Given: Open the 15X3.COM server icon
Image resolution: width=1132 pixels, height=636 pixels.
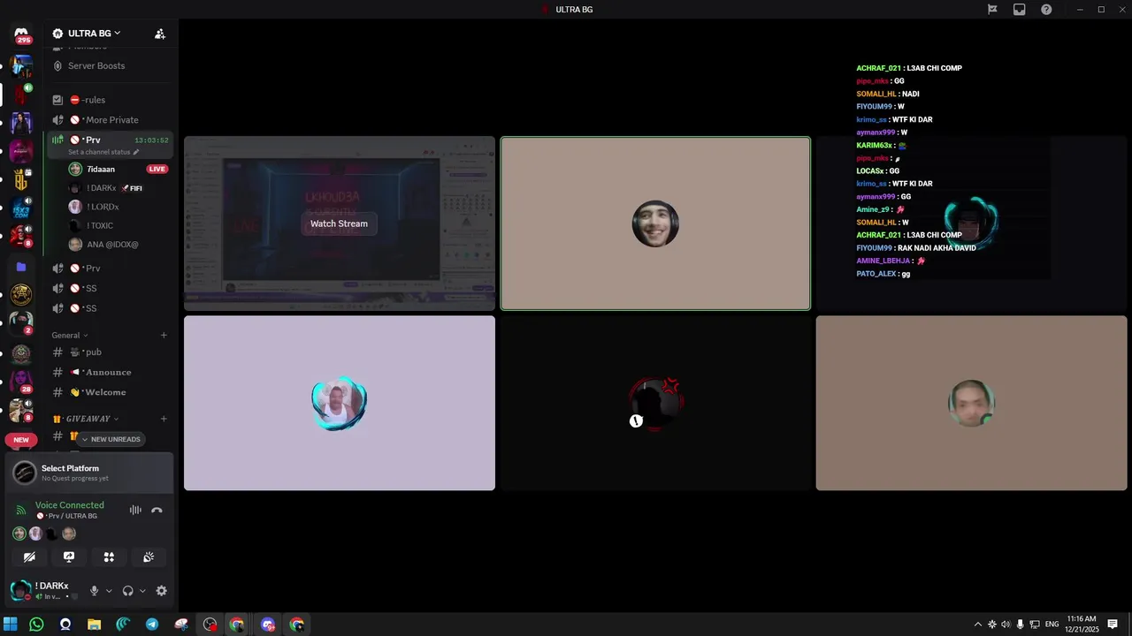Looking at the screenshot, I should [x=21, y=208].
